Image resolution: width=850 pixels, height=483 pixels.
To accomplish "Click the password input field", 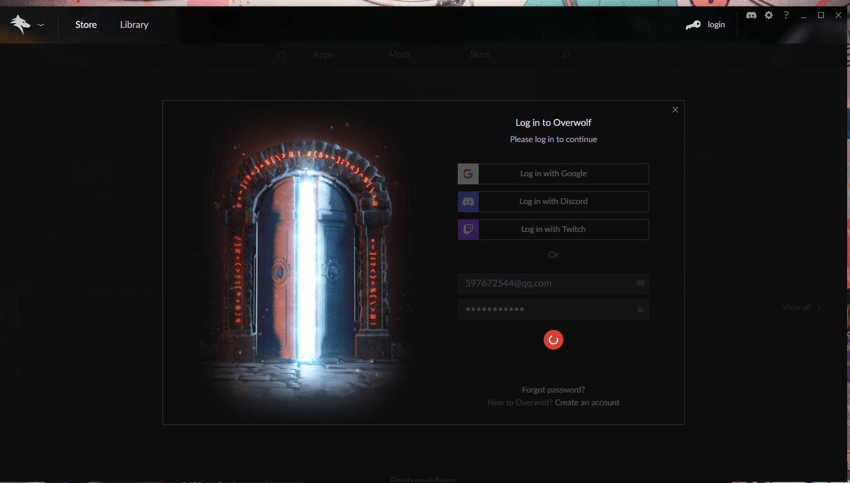I will [545, 309].
